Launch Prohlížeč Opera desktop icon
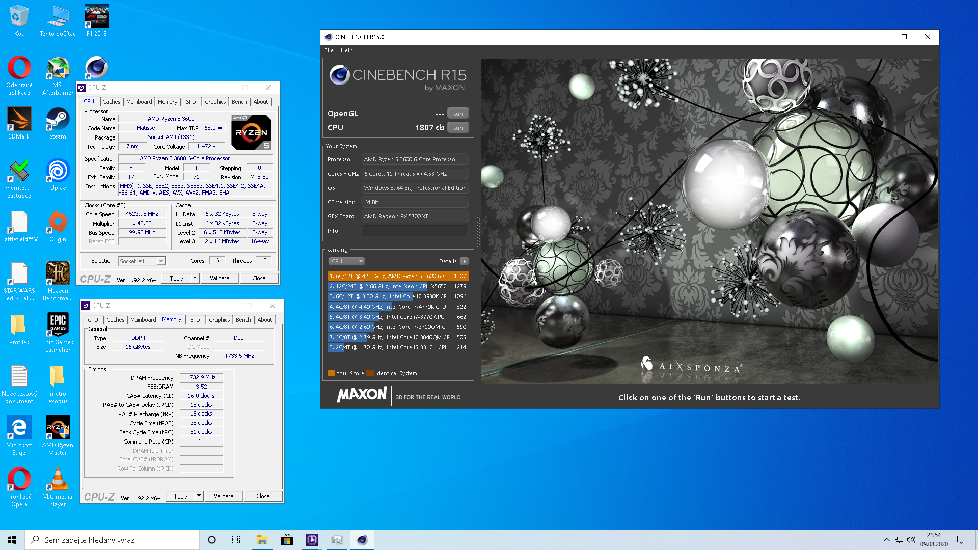 (19, 487)
